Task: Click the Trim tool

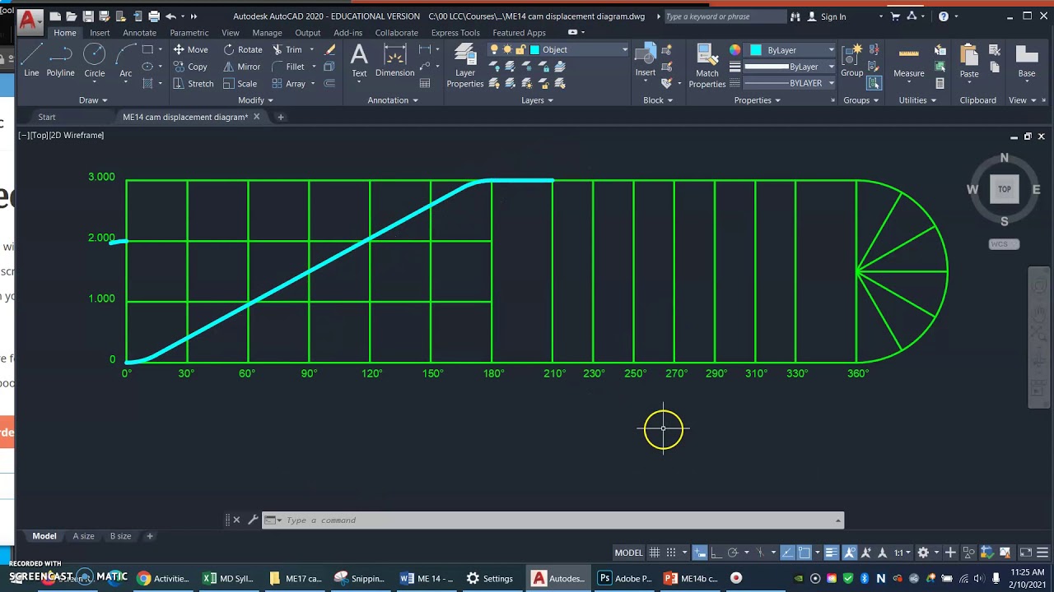Action: pyautogui.click(x=287, y=49)
